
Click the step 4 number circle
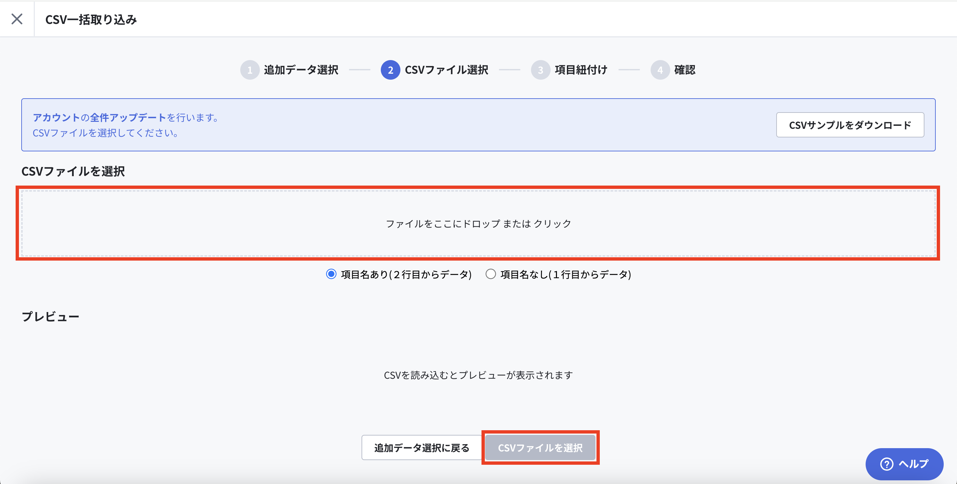point(660,70)
